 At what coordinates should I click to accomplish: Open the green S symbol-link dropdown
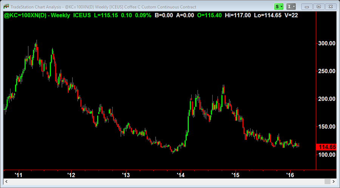(x=279, y=6)
